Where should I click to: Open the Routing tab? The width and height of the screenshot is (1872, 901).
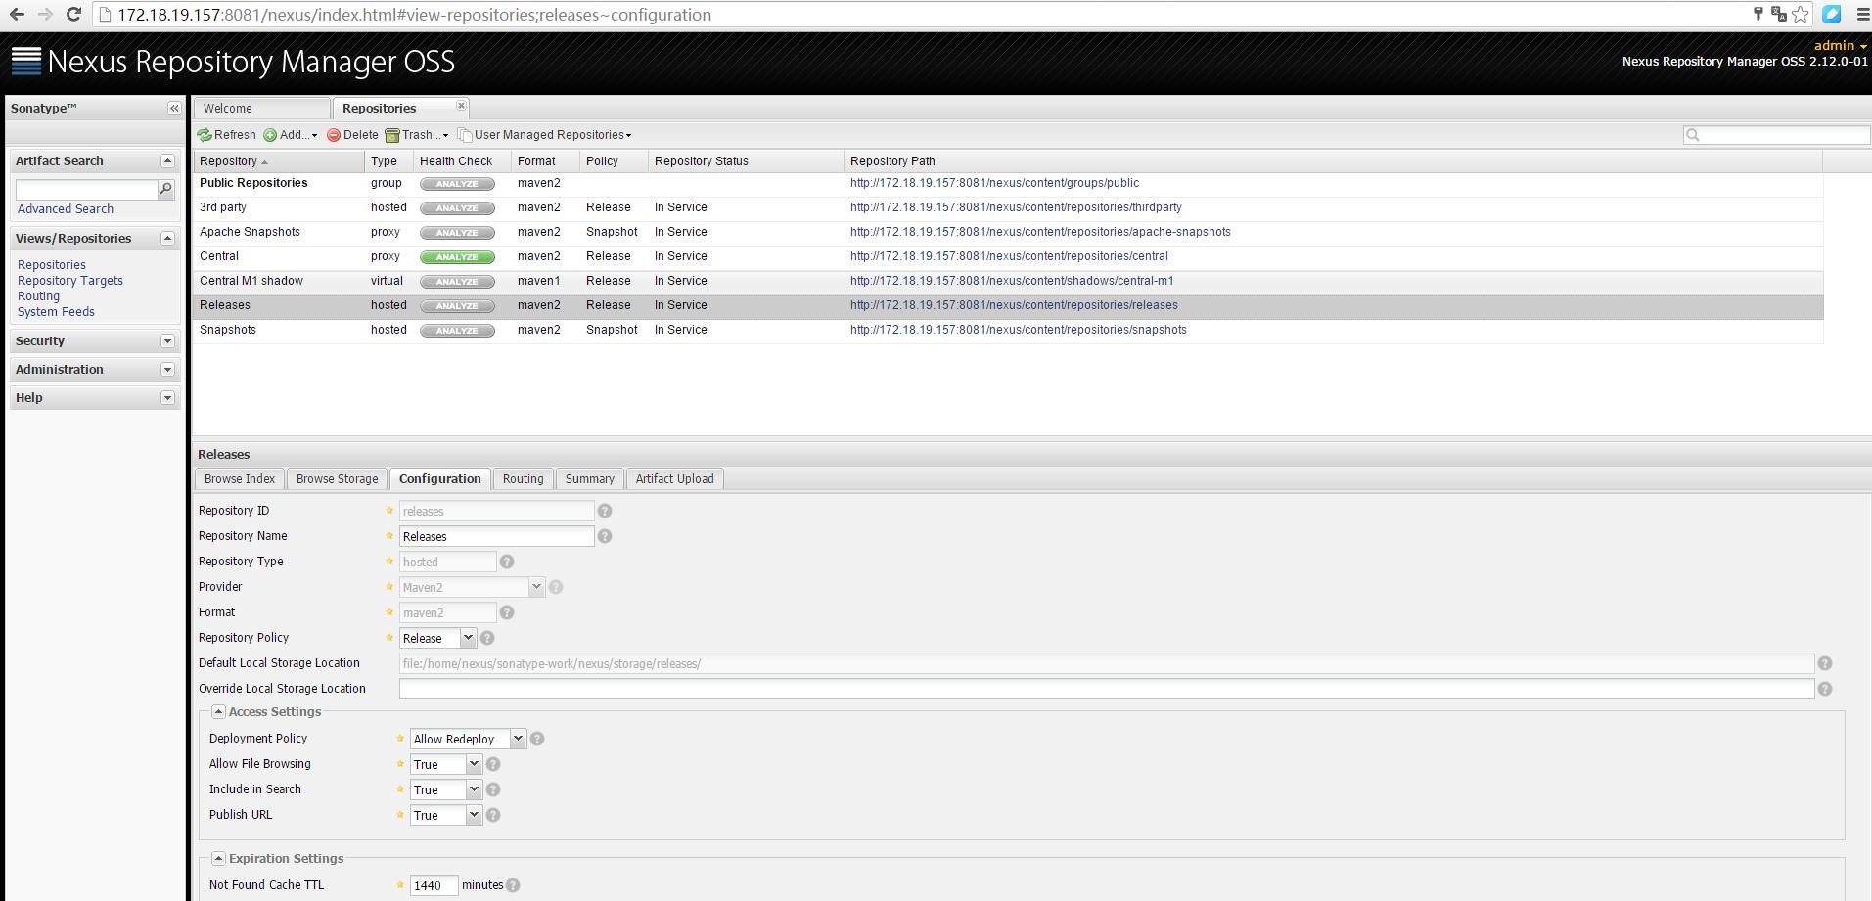523,479
